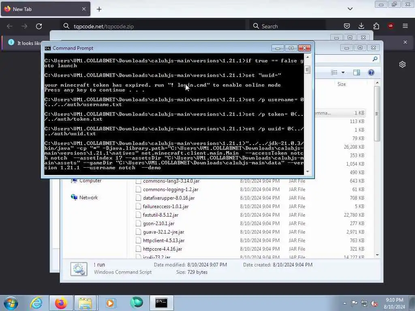Click Explorer search magnifier icon
Viewport: 415px width, 311px height.
tap(375, 59)
